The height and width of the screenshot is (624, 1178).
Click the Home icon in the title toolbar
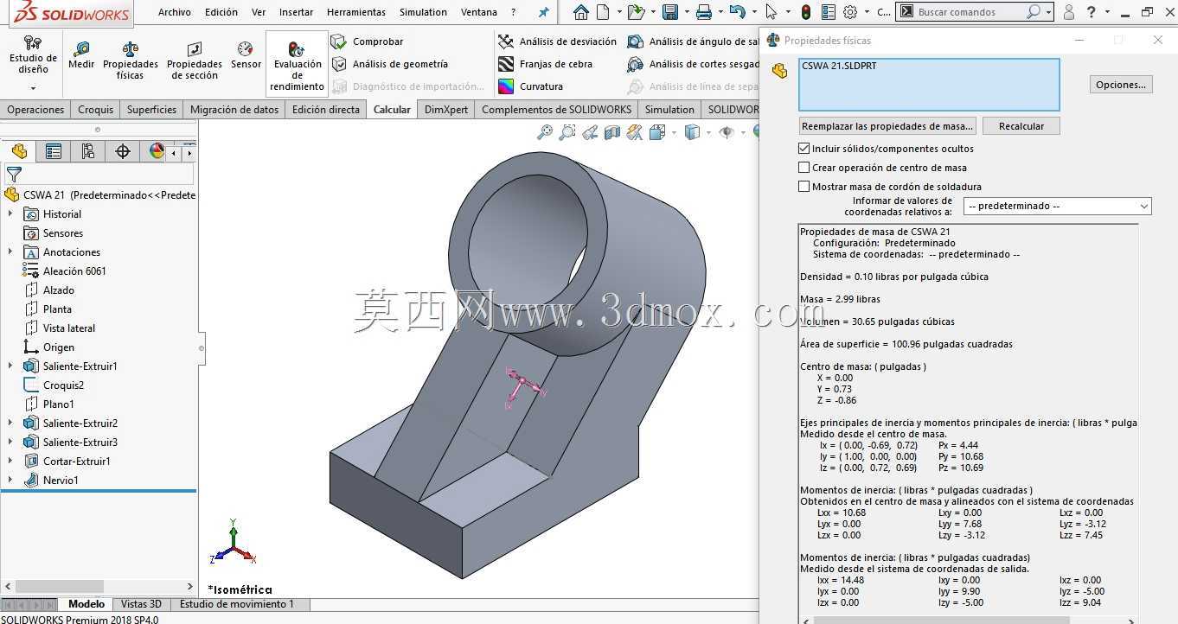tap(581, 12)
